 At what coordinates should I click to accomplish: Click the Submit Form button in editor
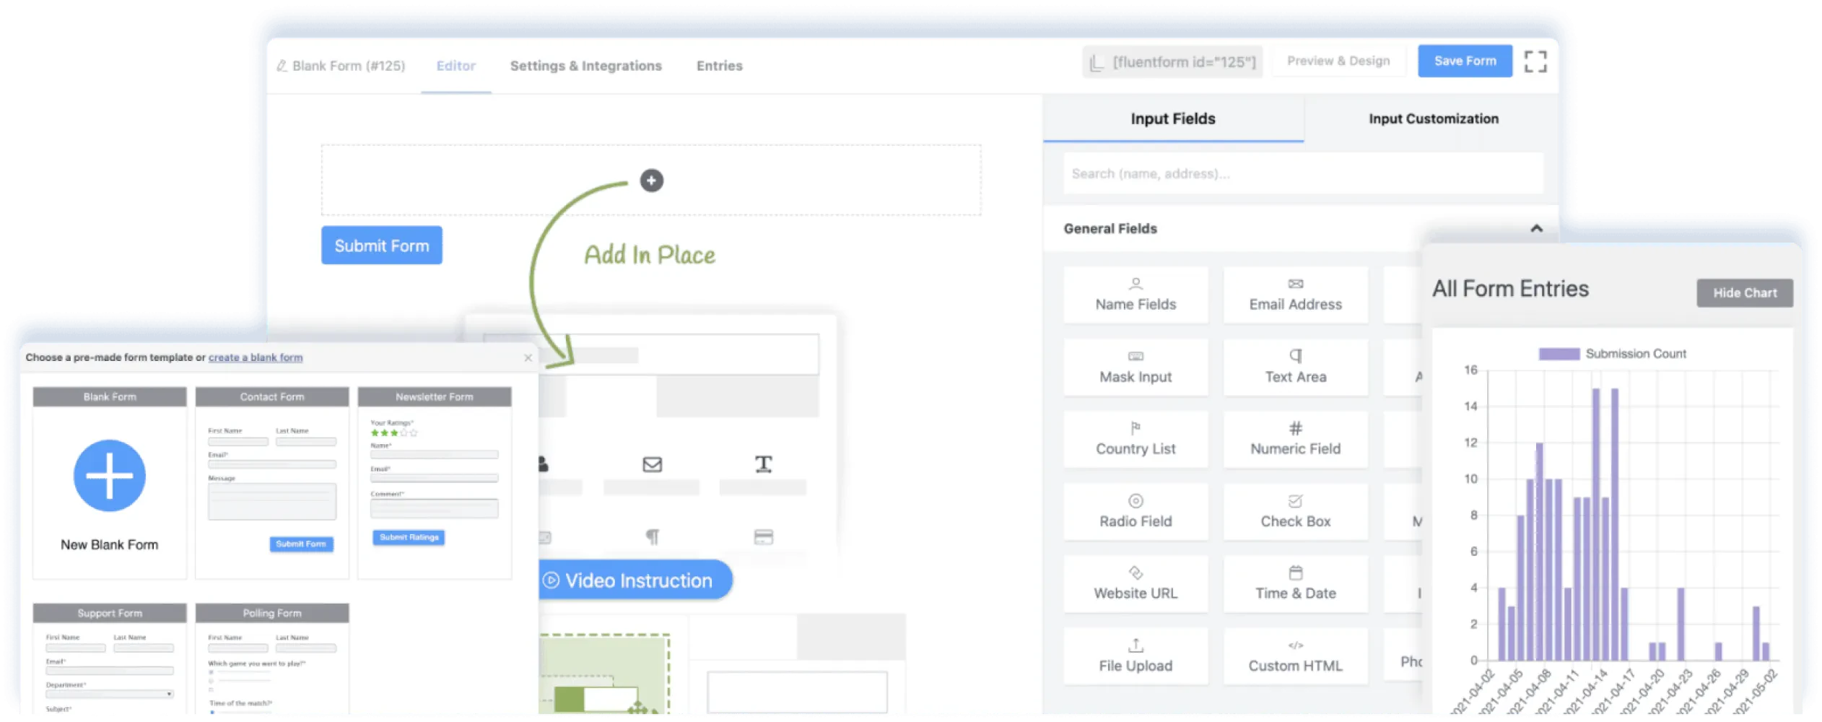click(381, 245)
